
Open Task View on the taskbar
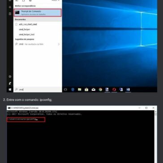pyautogui.click(x=65, y=90)
